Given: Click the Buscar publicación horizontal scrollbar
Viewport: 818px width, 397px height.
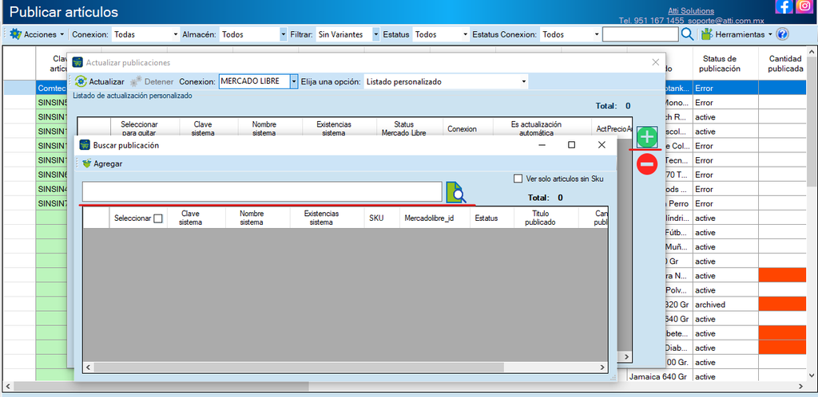Looking at the screenshot, I should 299,368.
